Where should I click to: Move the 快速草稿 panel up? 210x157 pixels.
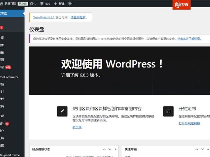pos(197,149)
